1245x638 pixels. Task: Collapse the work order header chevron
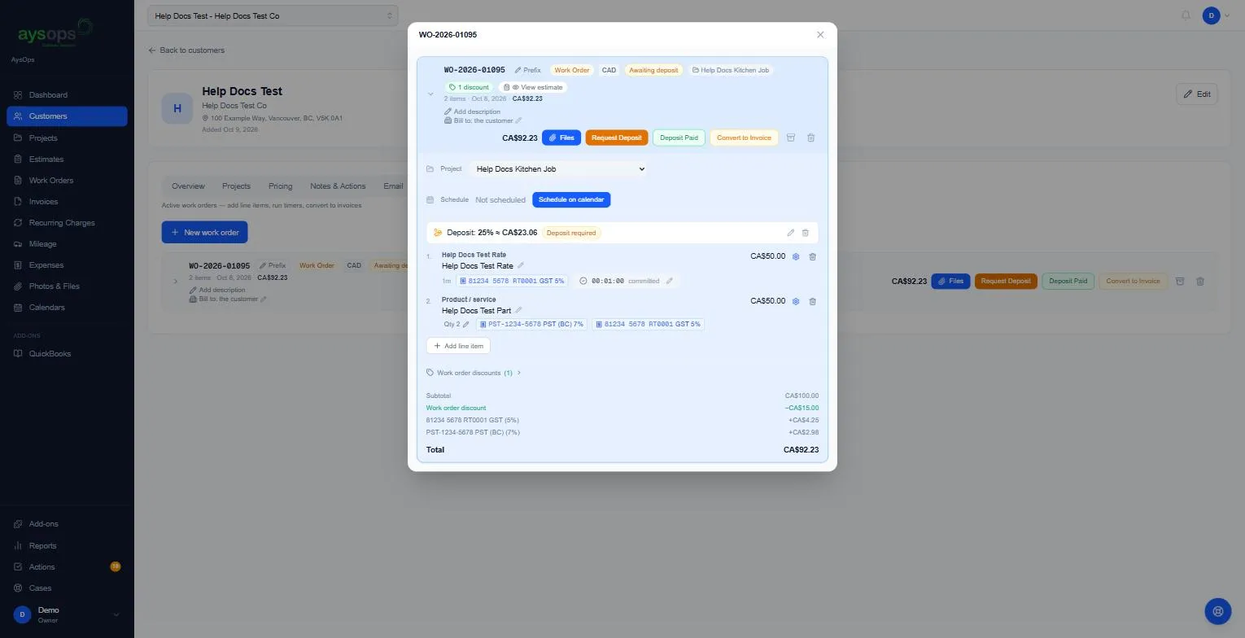pos(430,94)
